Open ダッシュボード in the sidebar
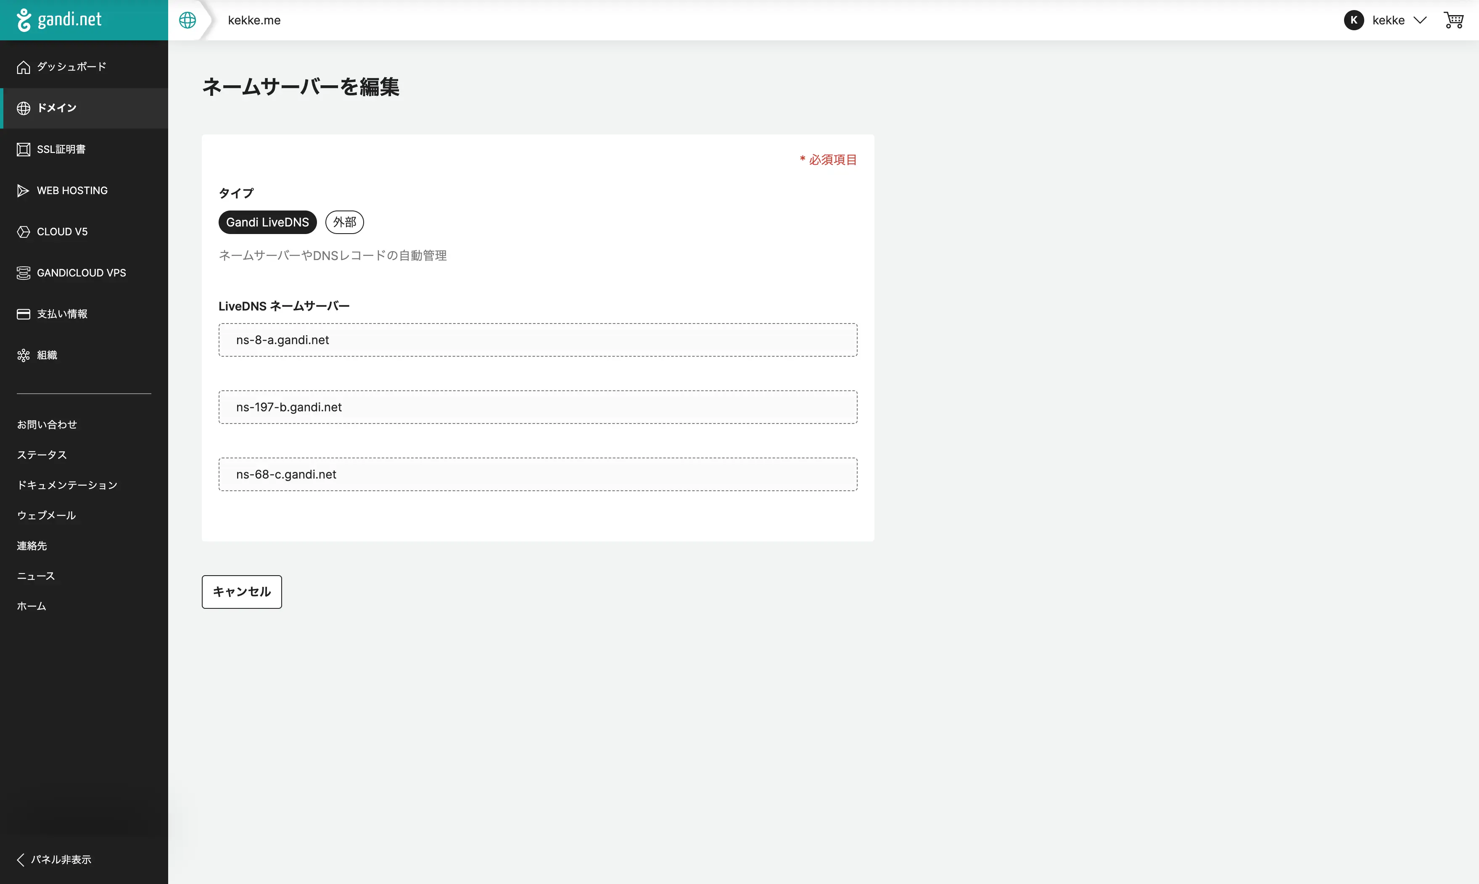The image size is (1479, 884). (x=84, y=67)
